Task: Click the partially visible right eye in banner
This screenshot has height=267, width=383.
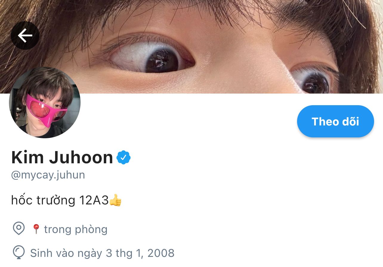Action: 313,80
